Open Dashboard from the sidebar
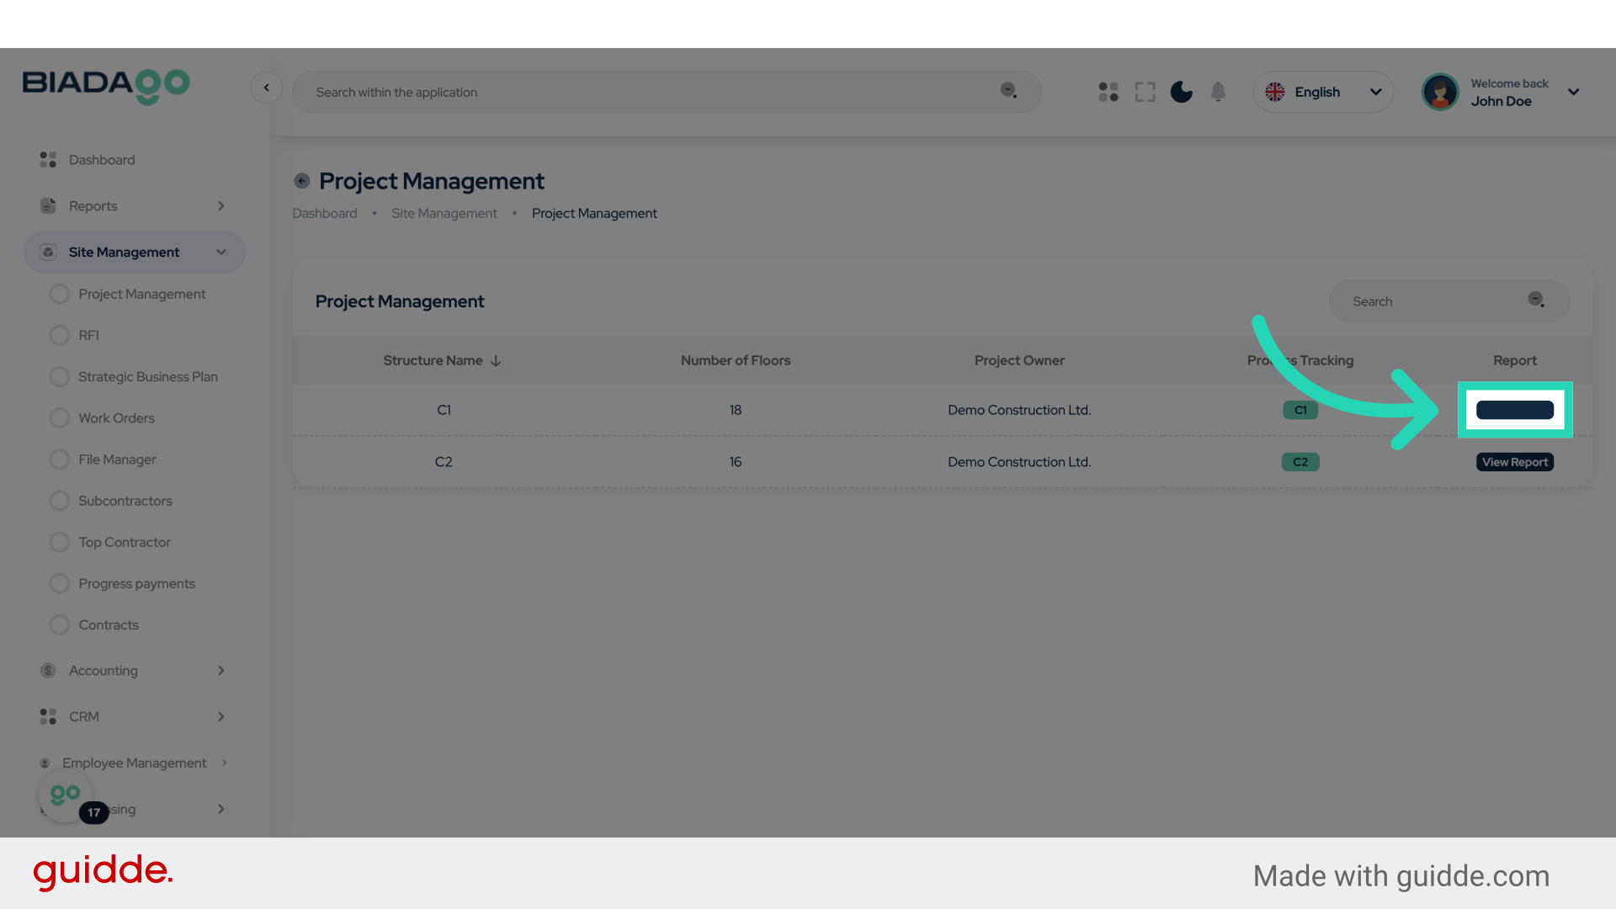This screenshot has width=1616, height=909. (102, 160)
